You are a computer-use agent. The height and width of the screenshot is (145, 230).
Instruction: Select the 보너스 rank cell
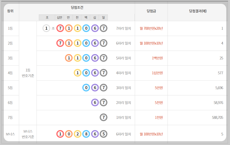[10, 134]
